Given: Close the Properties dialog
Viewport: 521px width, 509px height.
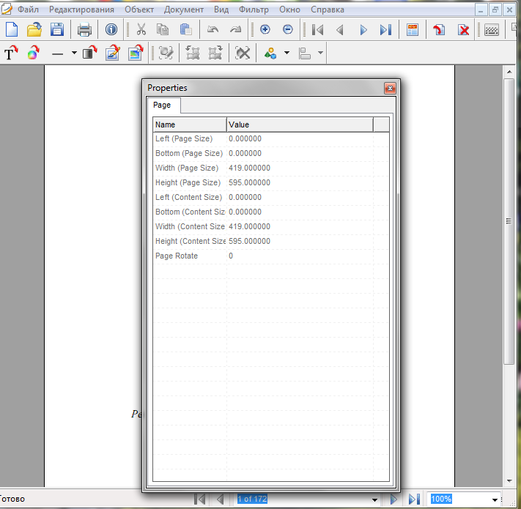Looking at the screenshot, I should [390, 88].
